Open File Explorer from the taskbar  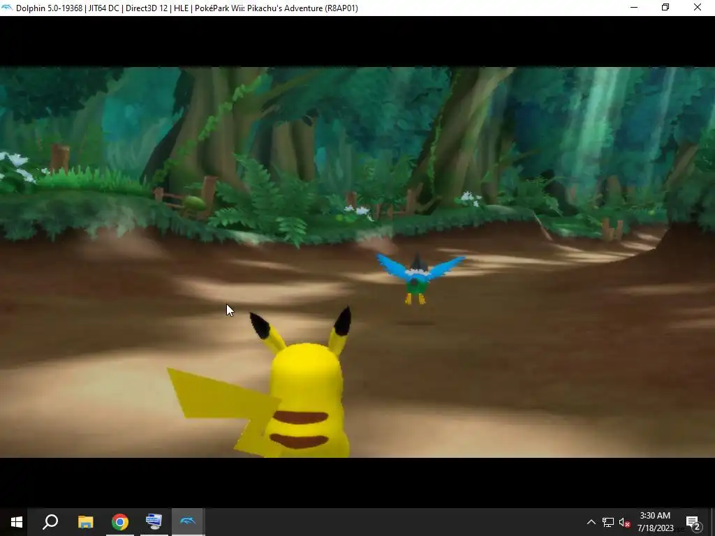(x=85, y=522)
